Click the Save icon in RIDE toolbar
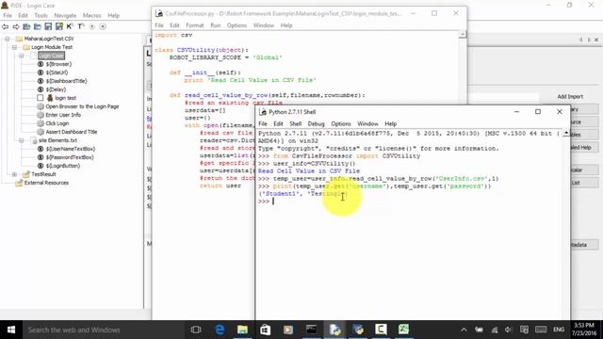Viewport: 603px width, 339px height. (48, 26)
